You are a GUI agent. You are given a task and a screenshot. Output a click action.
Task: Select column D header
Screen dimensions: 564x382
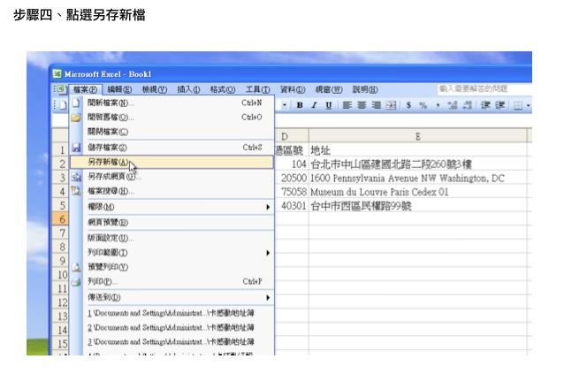pos(292,136)
